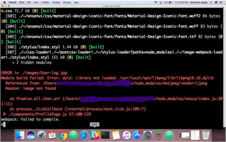Open the Toolbelt menu
Screen dimensions: 226x142
point(56,2)
